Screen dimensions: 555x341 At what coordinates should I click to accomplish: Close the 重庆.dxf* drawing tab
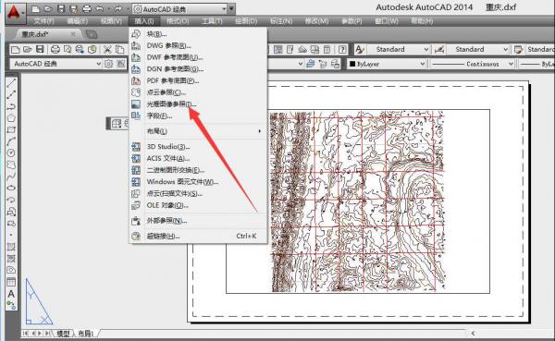(73, 34)
